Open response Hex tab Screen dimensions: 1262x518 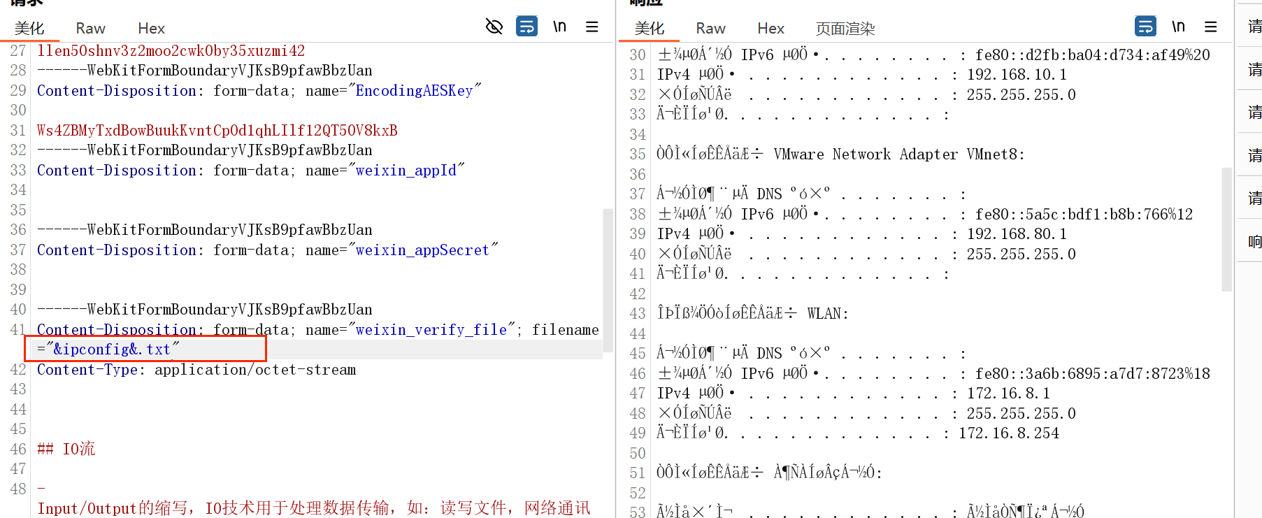coord(770,29)
